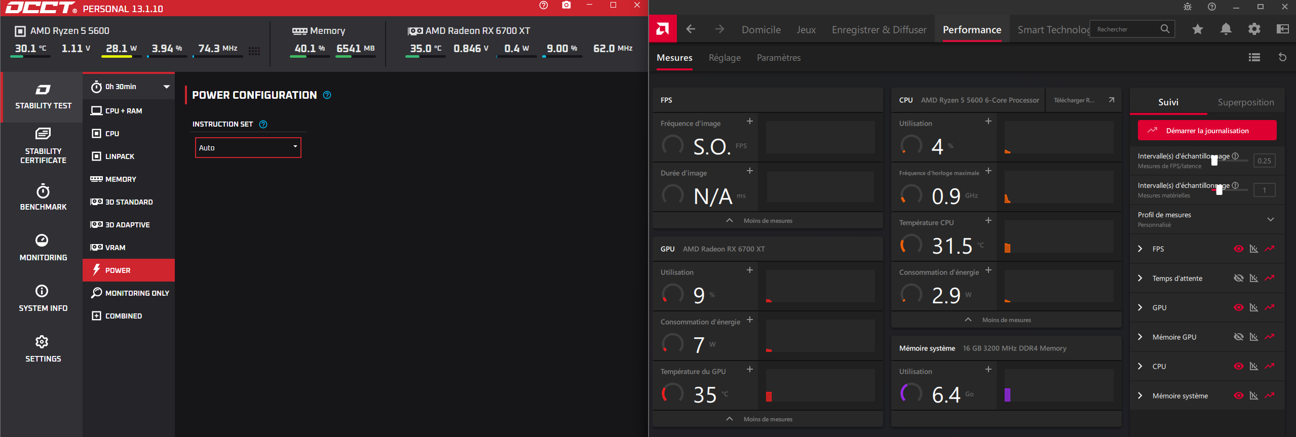The width and height of the screenshot is (1296, 437).
Task: Open OCCT Settings
Action: point(43,349)
